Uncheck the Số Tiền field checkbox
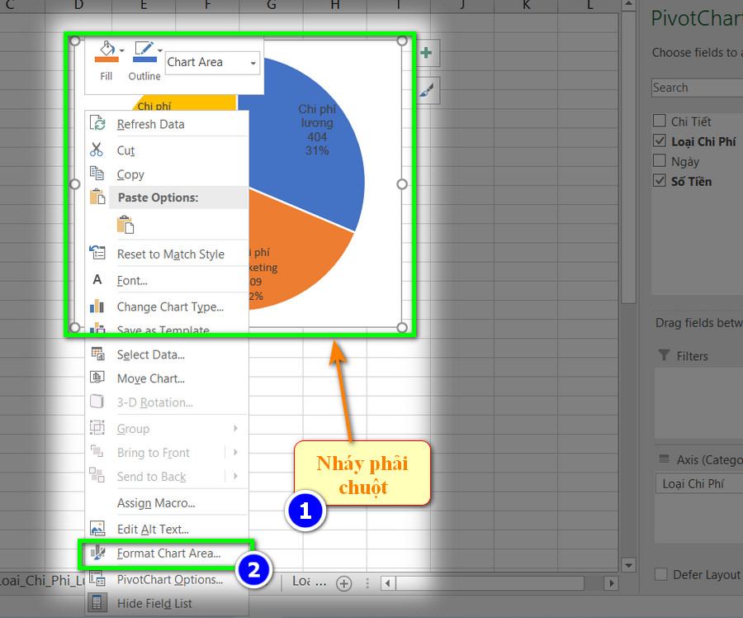This screenshot has width=743, height=618. pyautogui.click(x=659, y=181)
